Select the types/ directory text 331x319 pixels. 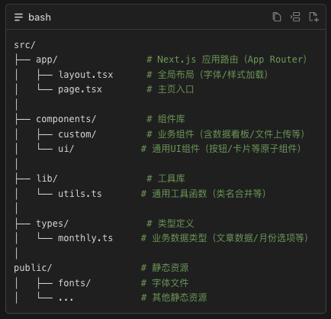pos(52,224)
